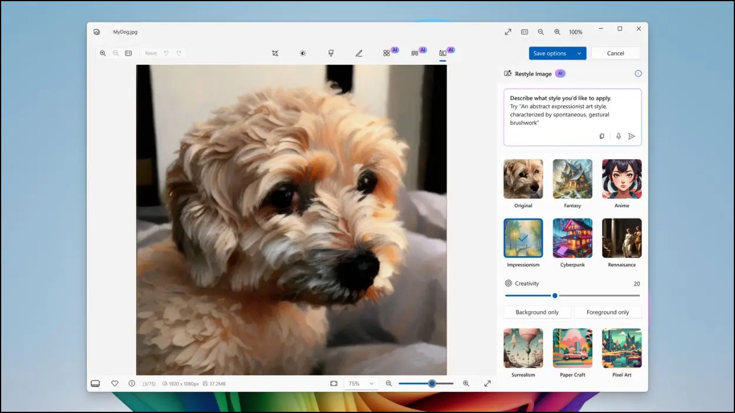This screenshot has height=413, width=735.
Task: Select the Original style thumbnail
Action: 523,179
